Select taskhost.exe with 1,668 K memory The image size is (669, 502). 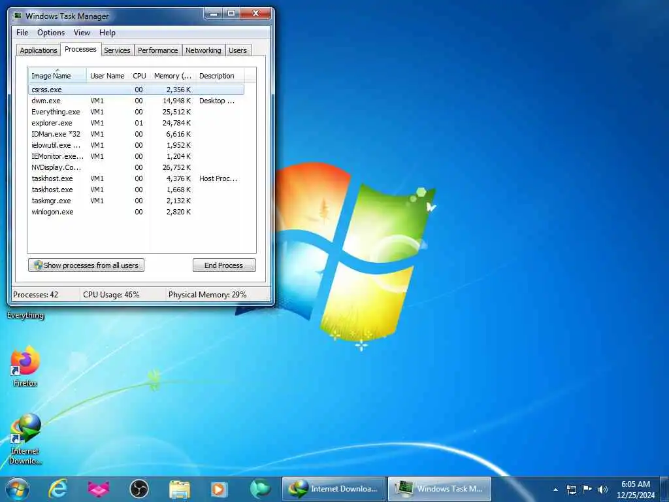[136, 190]
